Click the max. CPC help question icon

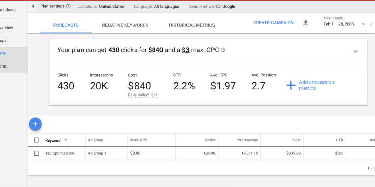(x=223, y=50)
